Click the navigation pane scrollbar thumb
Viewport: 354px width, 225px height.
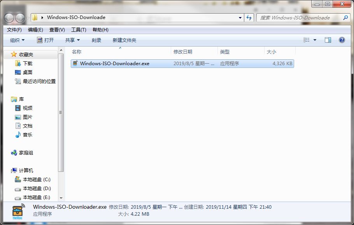click(x=61, y=112)
